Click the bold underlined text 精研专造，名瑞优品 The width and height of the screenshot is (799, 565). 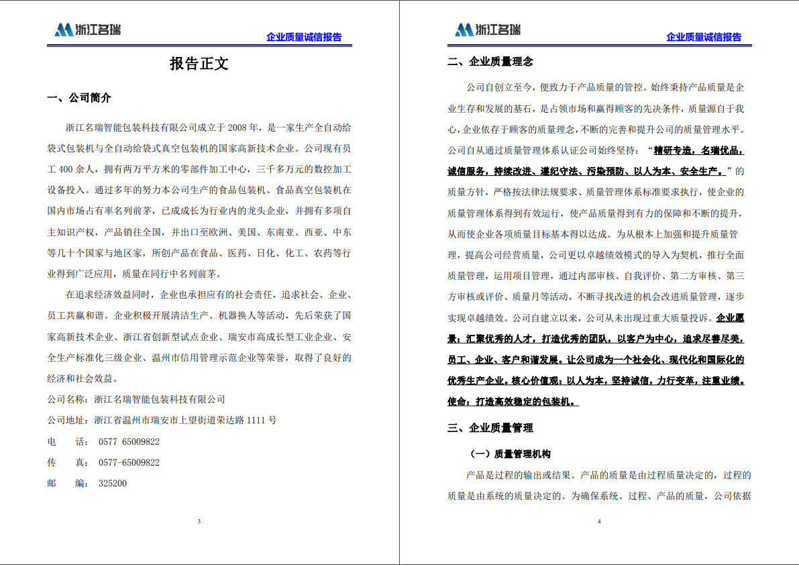click(698, 150)
